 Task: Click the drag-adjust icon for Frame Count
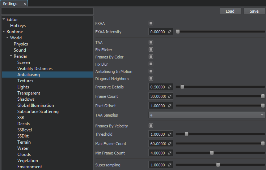(170, 96)
